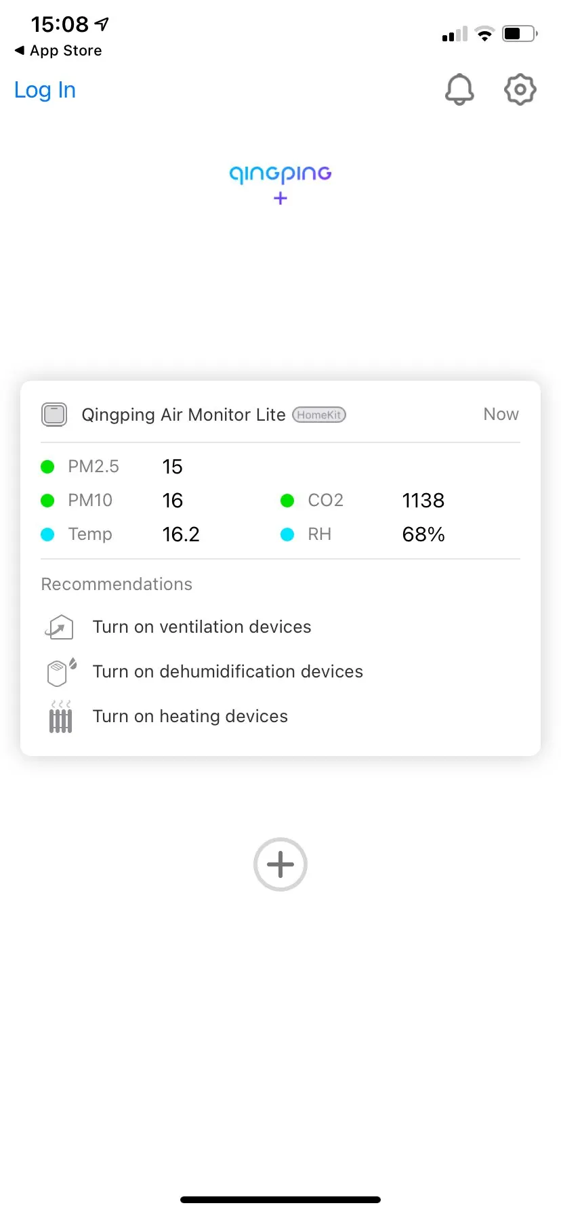The height and width of the screenshot is (1214, 561).
Task: Open settings gear icon
Action: pyautogui.click(x=520, y=89)
